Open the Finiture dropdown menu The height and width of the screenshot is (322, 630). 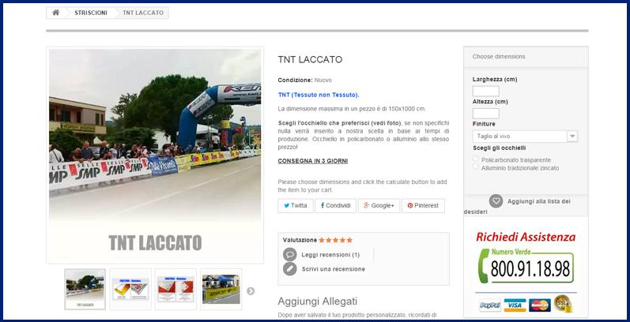(x=525, y=136)
